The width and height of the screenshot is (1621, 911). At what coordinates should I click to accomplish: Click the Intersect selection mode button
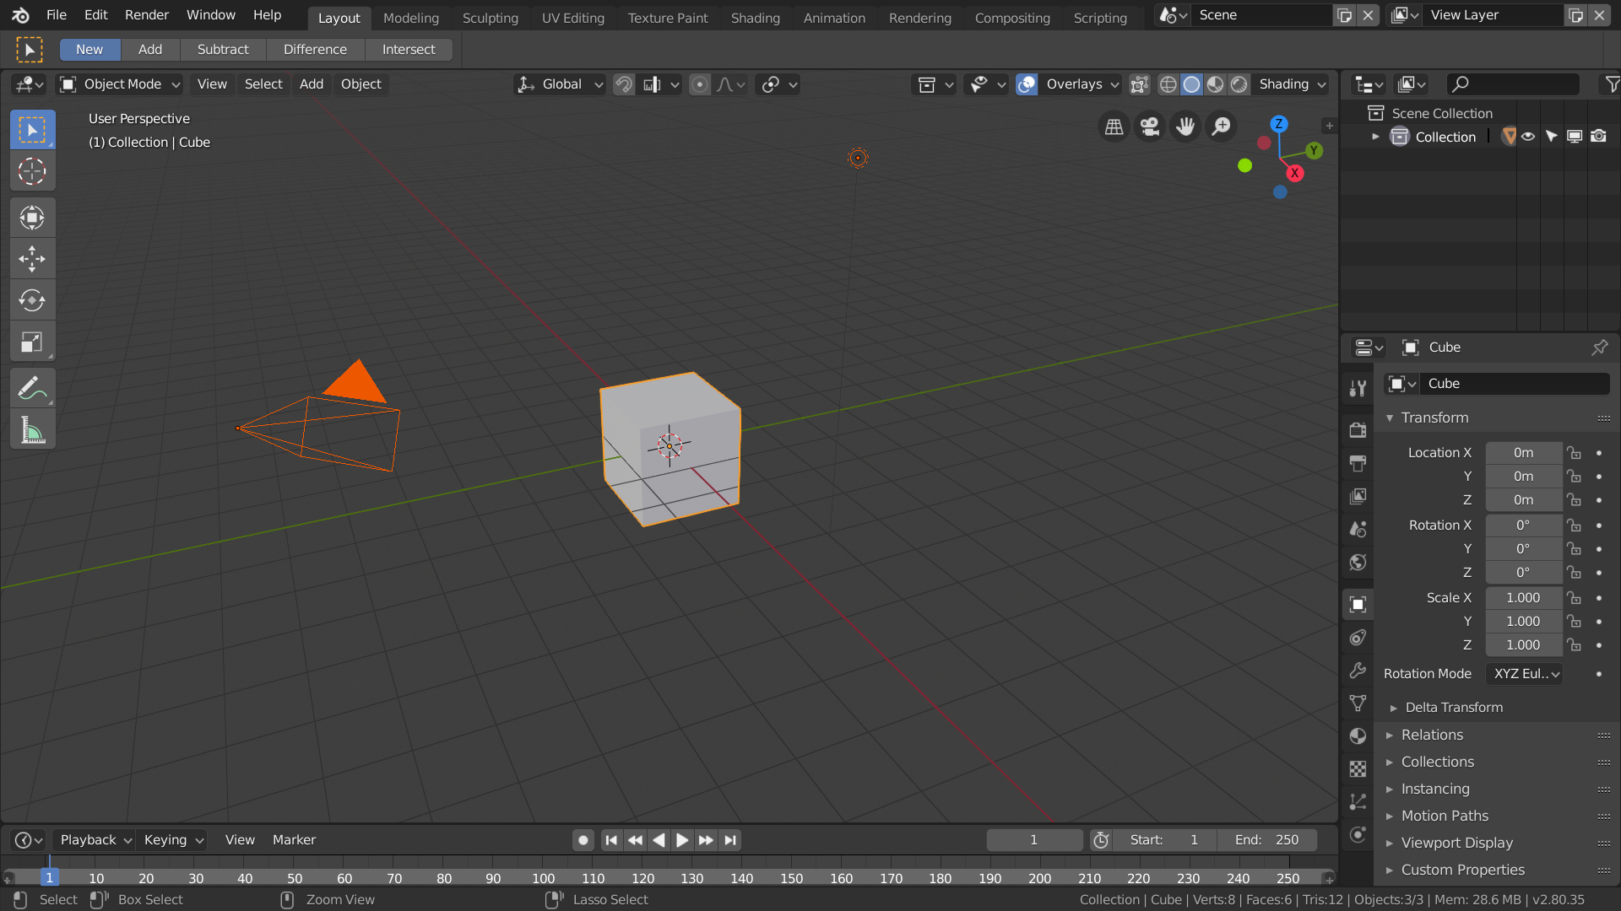click(409, 50)
